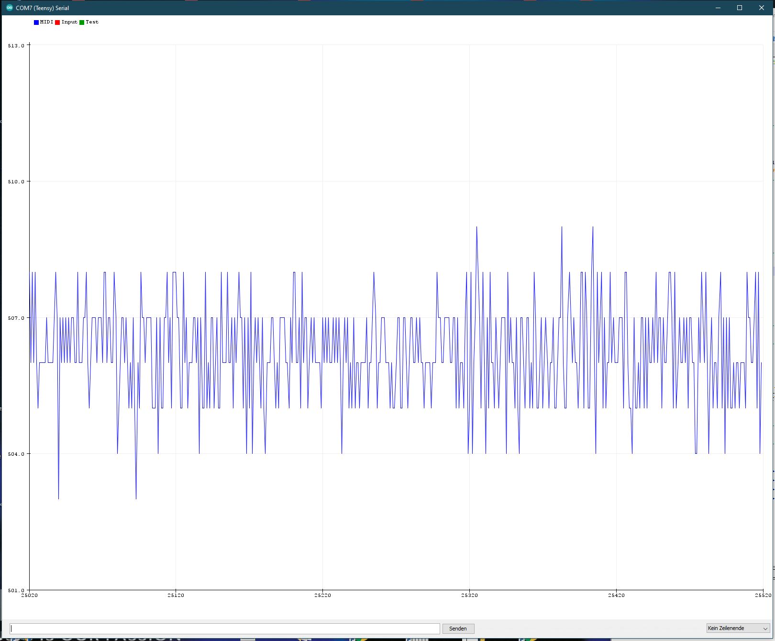Click the Test legend label
This screenshot has height=641, width=775.
[x=92, y=22]
